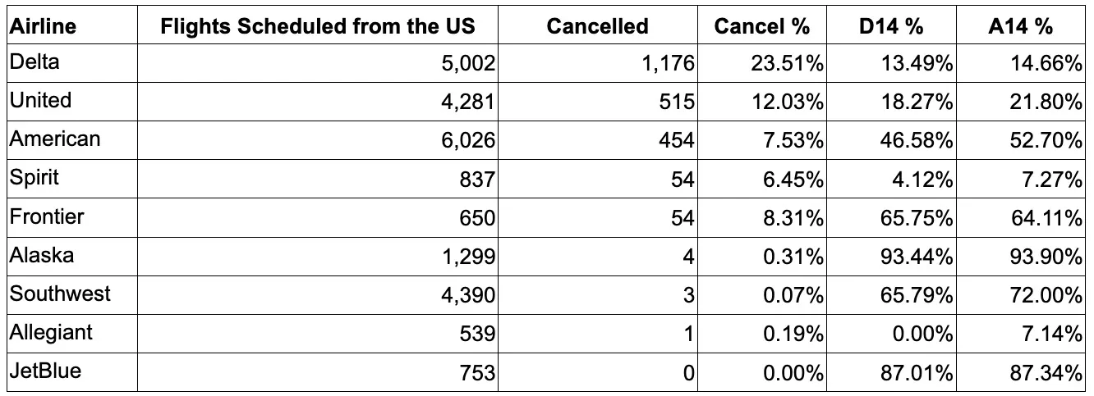Click the Airline column header
This screenshot has width=1094, height=396.
pyautogui.click(x=43, y=26)
